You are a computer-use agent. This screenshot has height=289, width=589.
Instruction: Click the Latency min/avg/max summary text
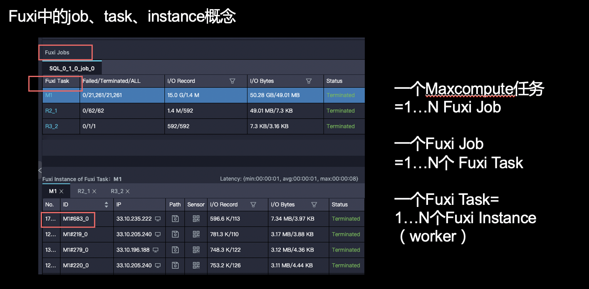[x=289, y=179]
